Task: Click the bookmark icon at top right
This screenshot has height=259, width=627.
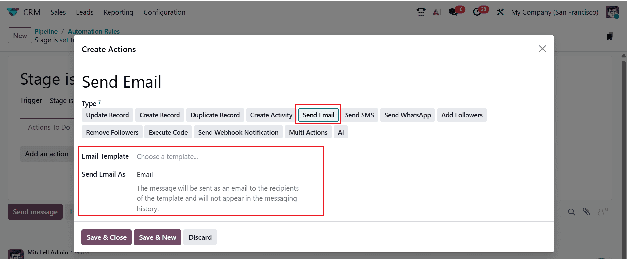Action: pos(610,36)
